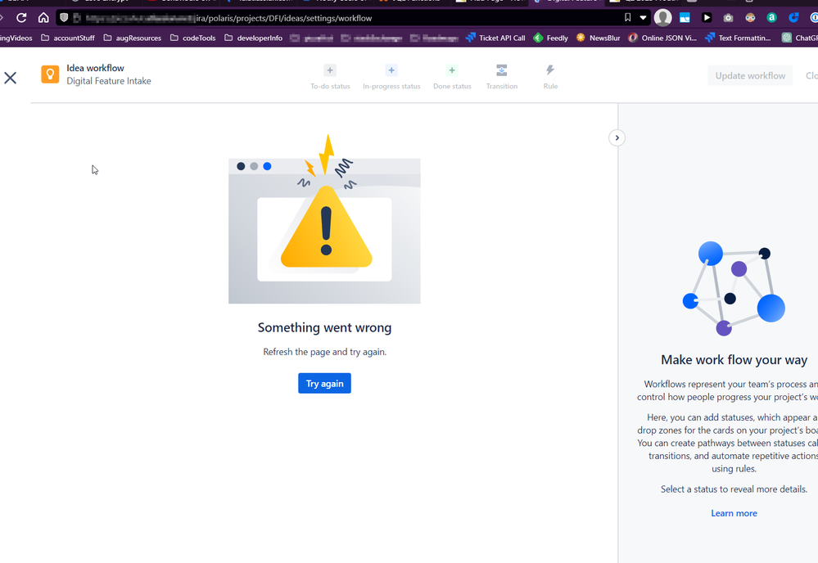Open developerInfo bookmark folder

click(254, 38)
